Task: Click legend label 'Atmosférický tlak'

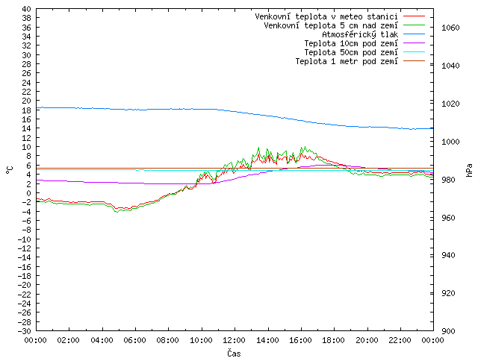Action: click(x=360, y=34)
